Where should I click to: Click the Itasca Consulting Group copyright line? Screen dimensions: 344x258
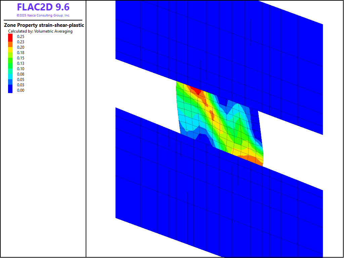tap(43, 15)
